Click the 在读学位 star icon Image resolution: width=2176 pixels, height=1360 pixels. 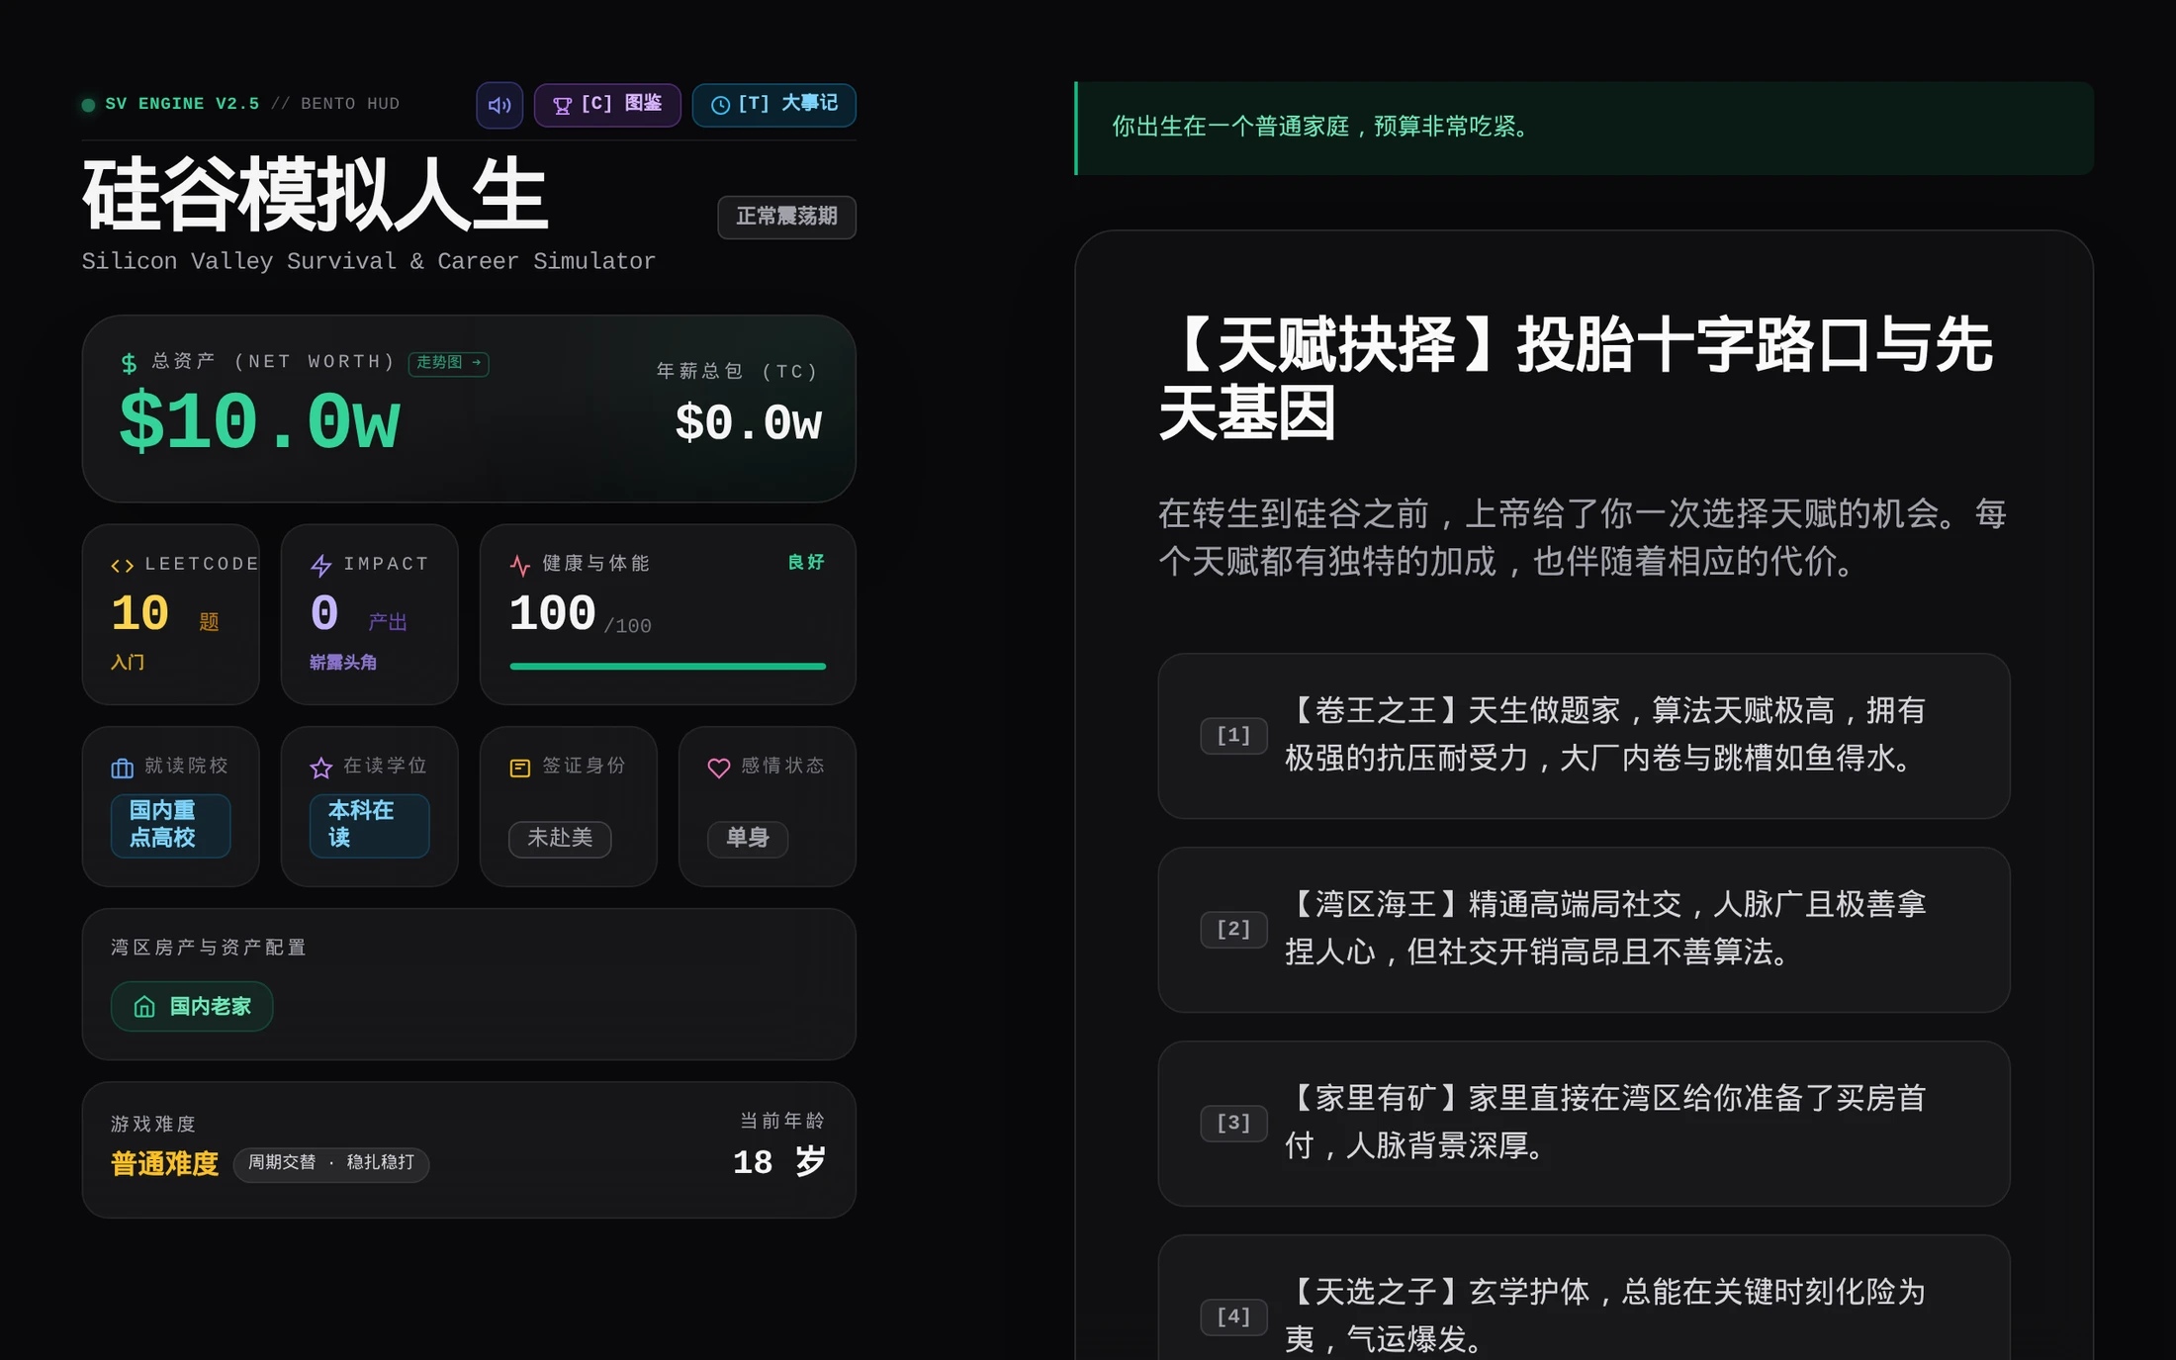point(321,769)
